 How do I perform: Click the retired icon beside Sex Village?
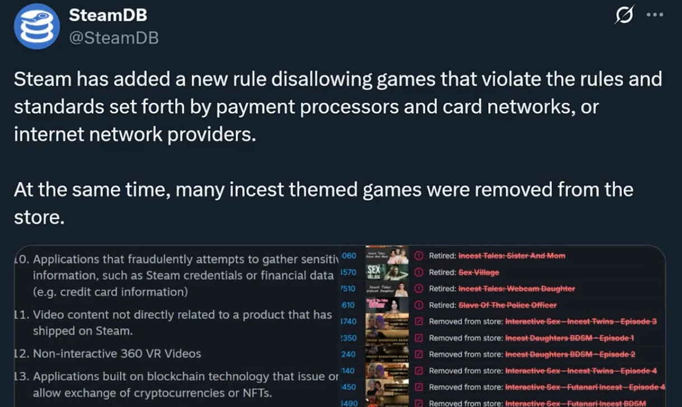tap(418, 272)
